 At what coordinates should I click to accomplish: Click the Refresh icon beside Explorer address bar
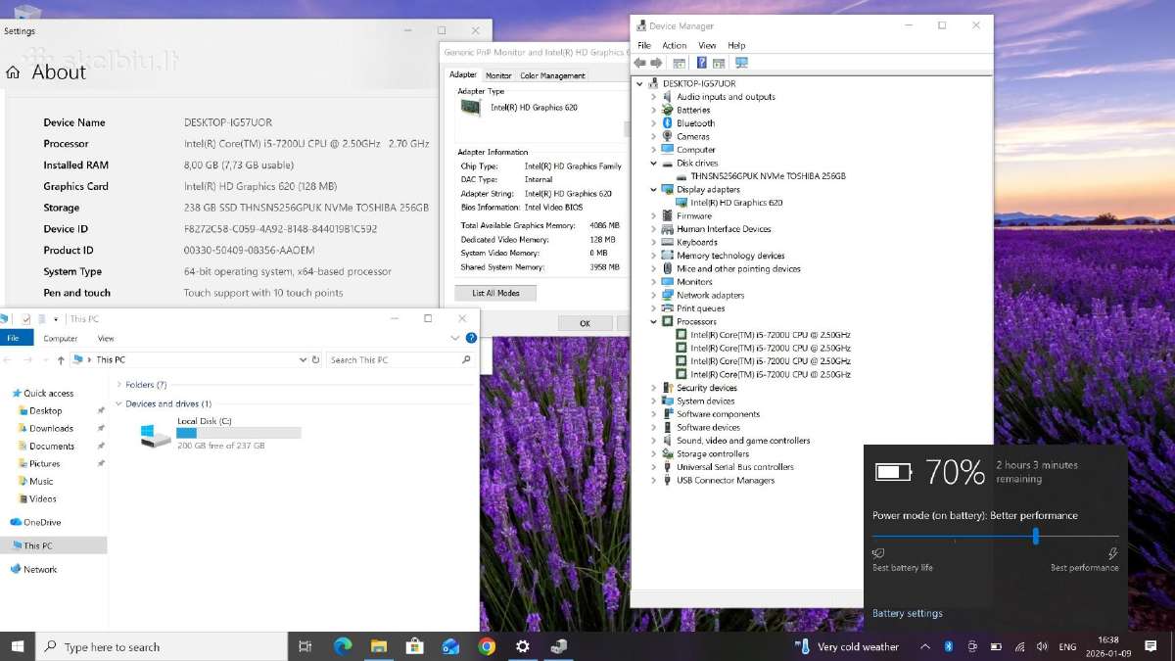[x=315, y=359]
